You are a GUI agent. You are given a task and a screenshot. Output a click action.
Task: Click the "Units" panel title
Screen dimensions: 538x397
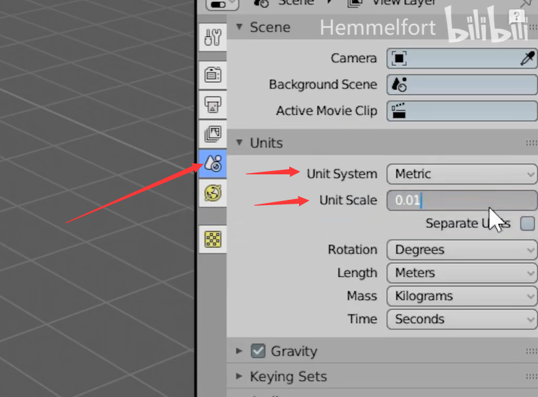coord(266,143)
